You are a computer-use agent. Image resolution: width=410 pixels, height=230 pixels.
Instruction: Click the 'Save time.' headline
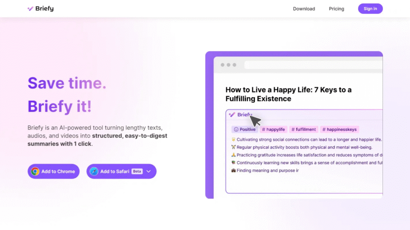67,83
